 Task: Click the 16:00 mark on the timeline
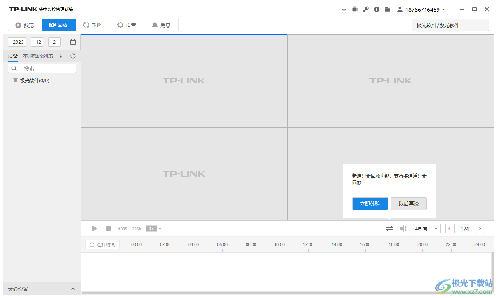[365, 244]
